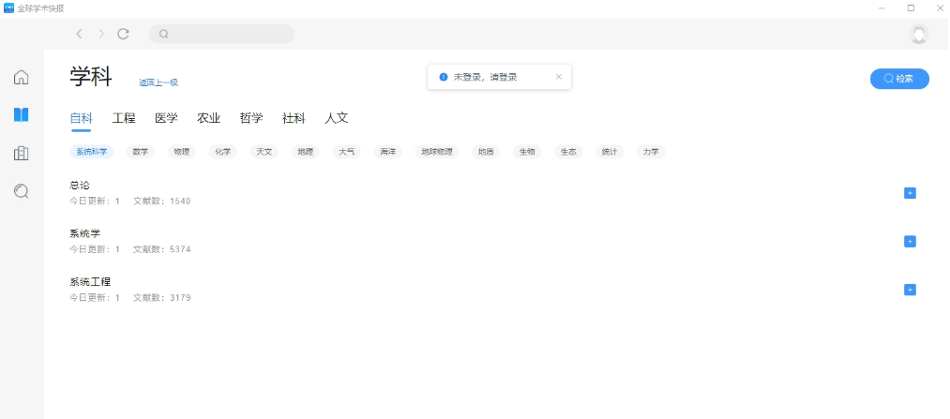This screenshot has width=950, height=419.
Task: Click the back navigation arrow
Action: pos(79,34)
